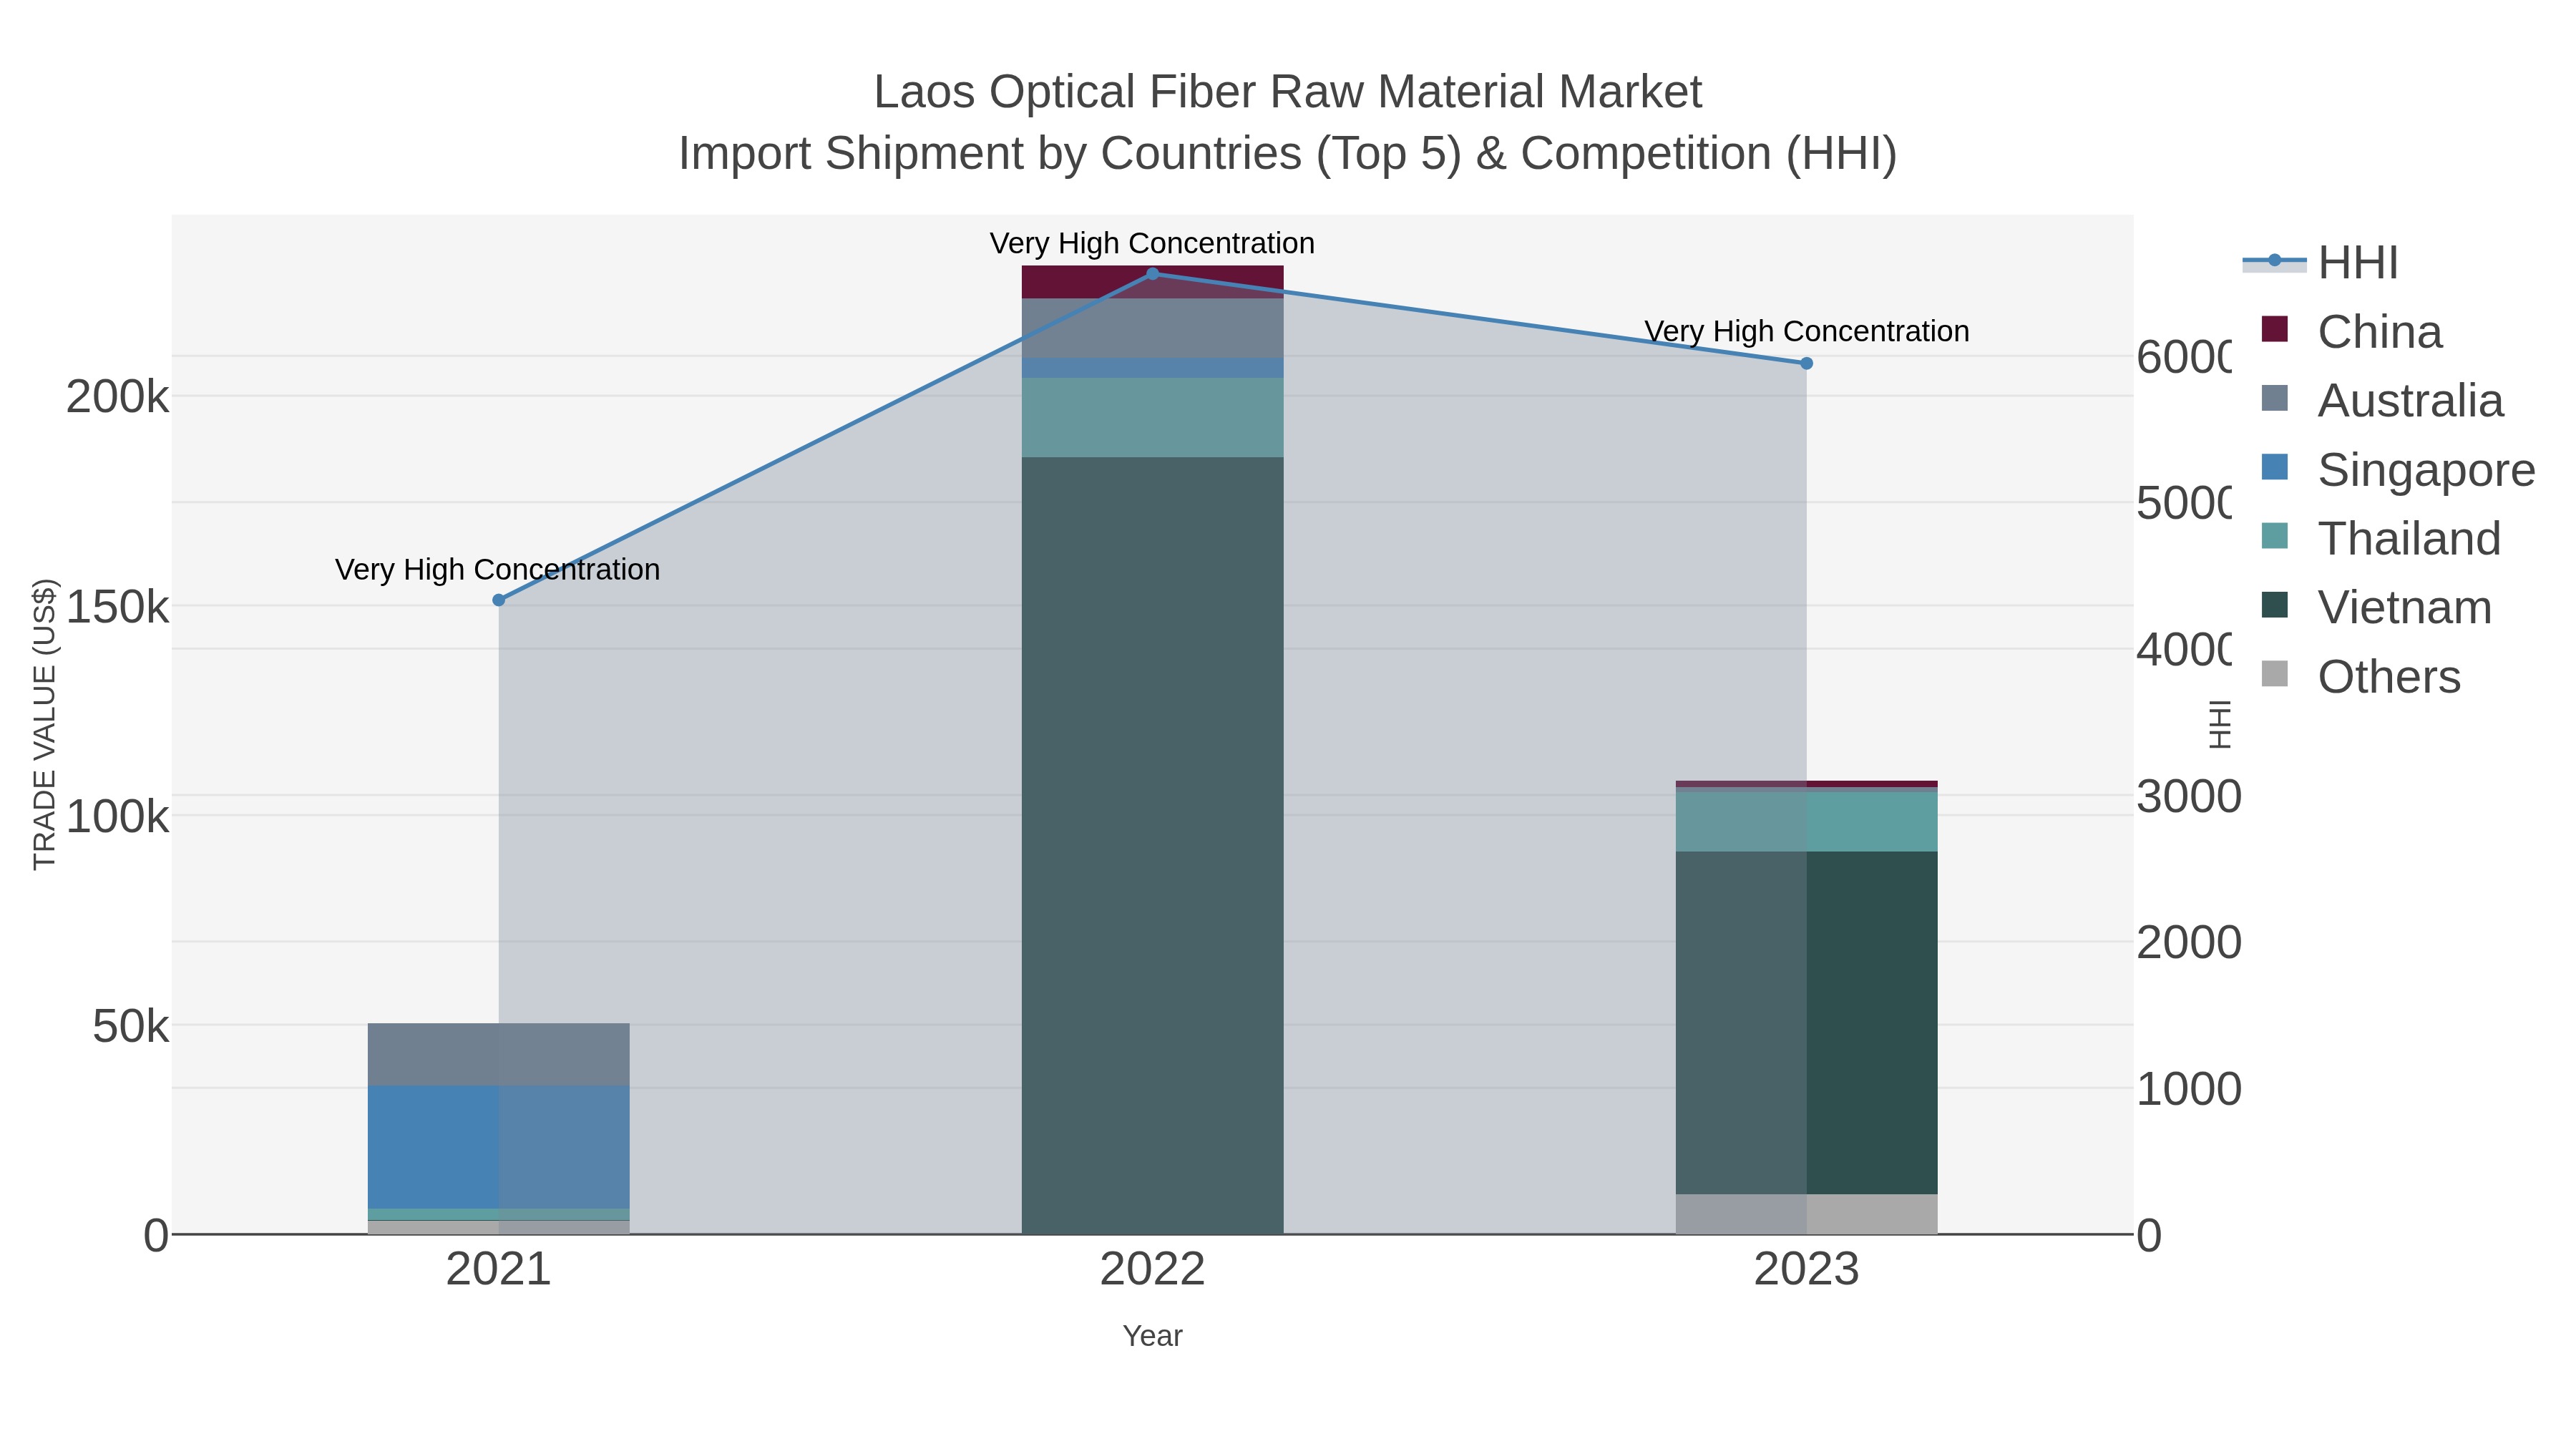This screenshot has height=1449, width=2576.
Task: Click the Vietnam dark green legend swatch
Action: point(2274,605)
